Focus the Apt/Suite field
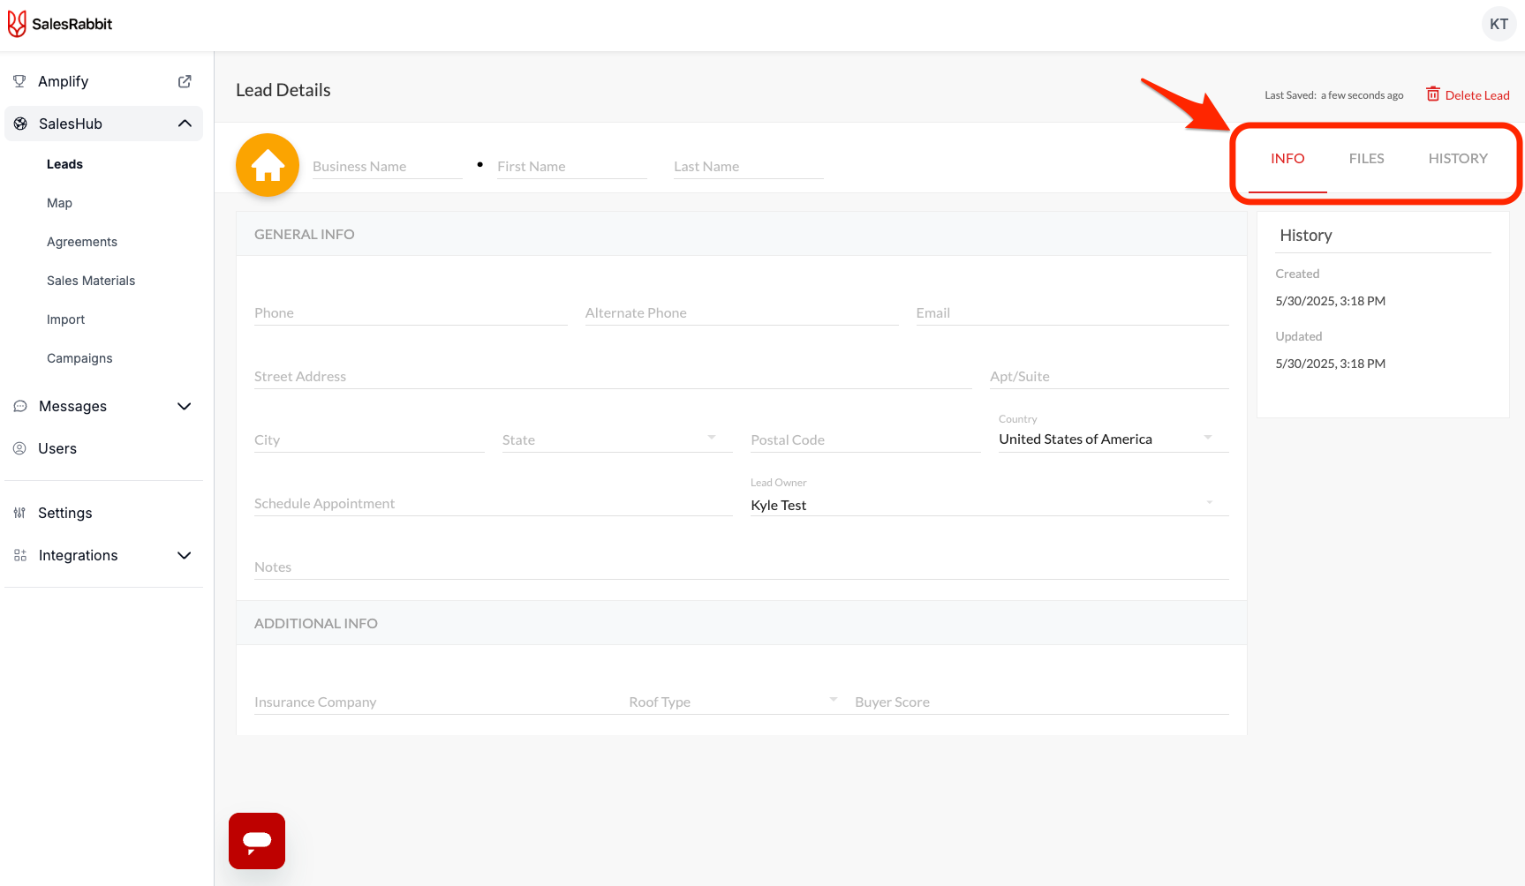 (x=1109, y=376)
